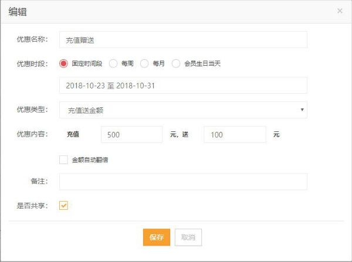Click the 优惠名称 text field
Image resolution: width=352 pixels, height=262 pixels.
[183, 40]
